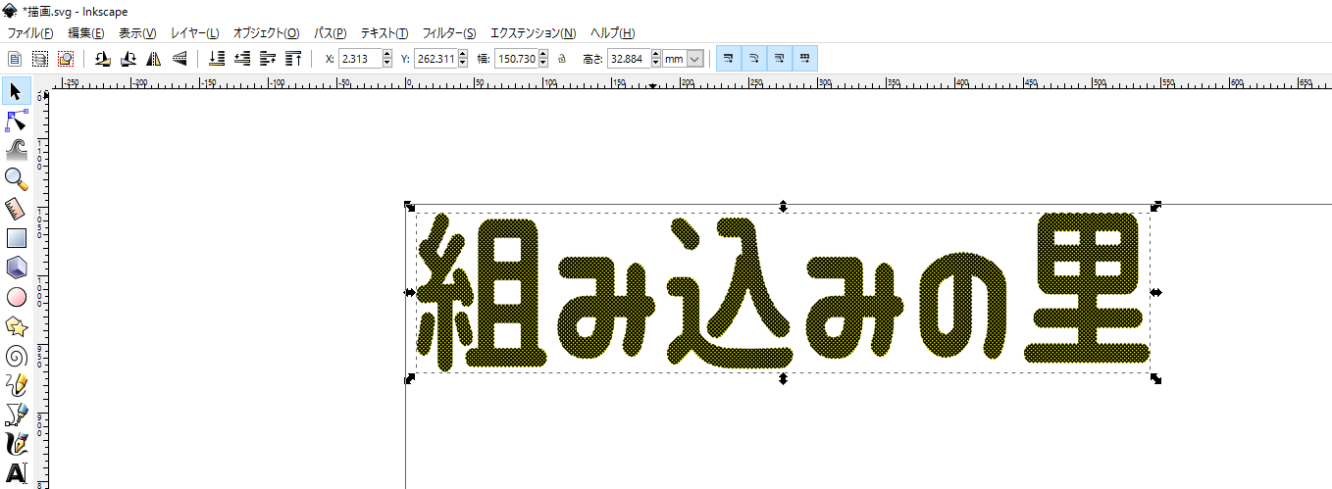Select the Spiral tool
1332x489 pixels.
tap(16, 355)
